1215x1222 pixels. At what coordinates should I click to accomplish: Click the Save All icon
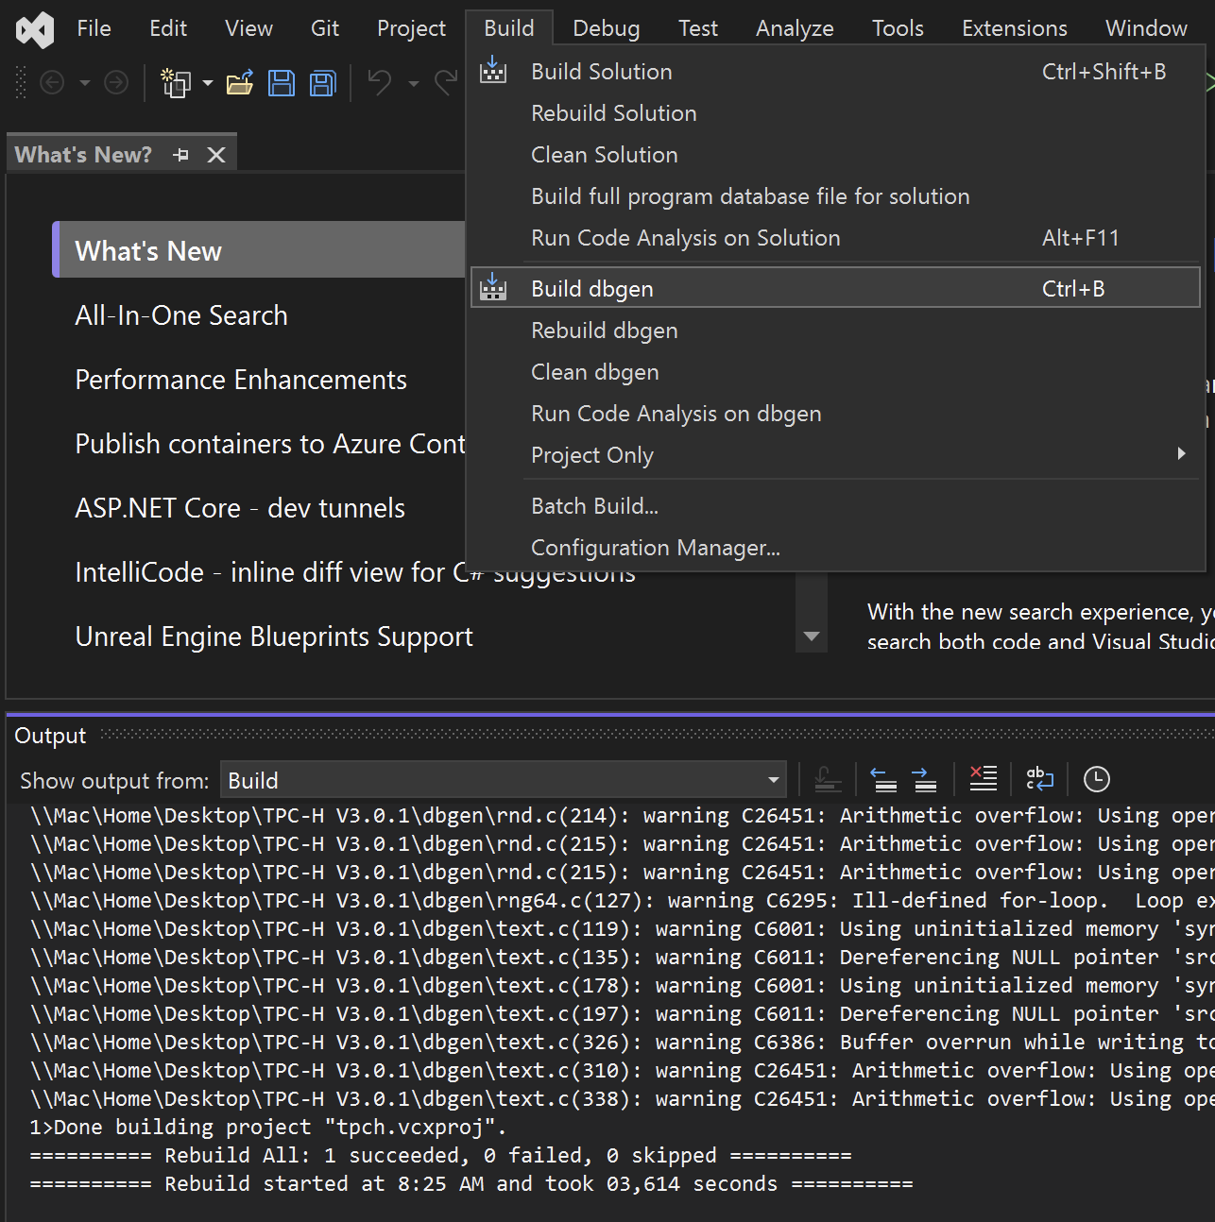pos(322,83)
